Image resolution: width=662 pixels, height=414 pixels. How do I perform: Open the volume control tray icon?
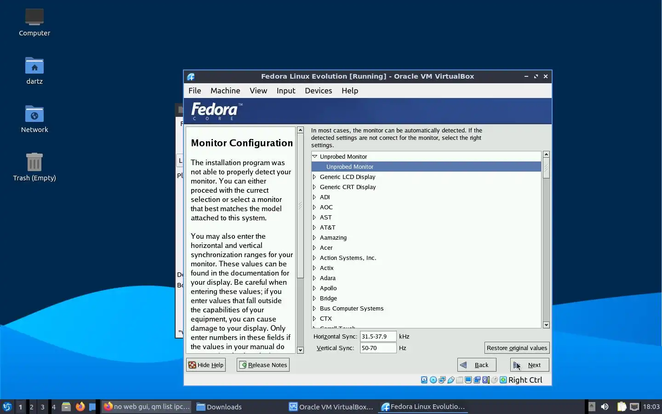[x=605, y=407]
